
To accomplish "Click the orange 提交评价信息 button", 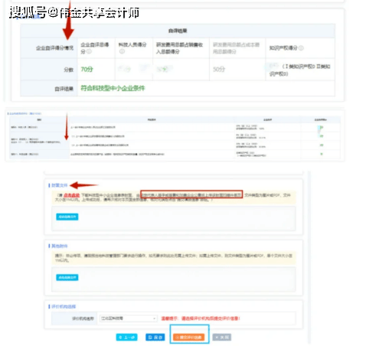I will coord(188,337).
